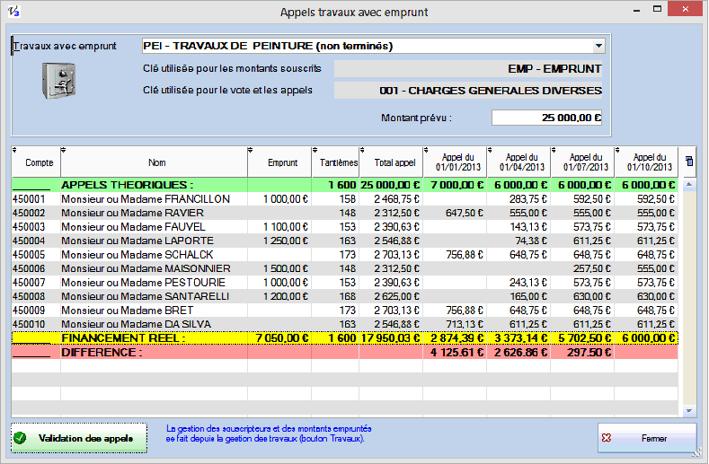Click difference value 2 626,86 €

pos(520,353)
